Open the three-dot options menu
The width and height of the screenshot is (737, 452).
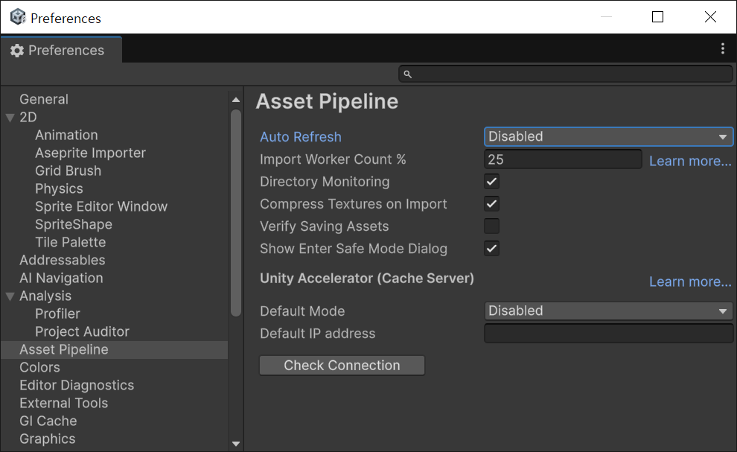coord(722,48)
